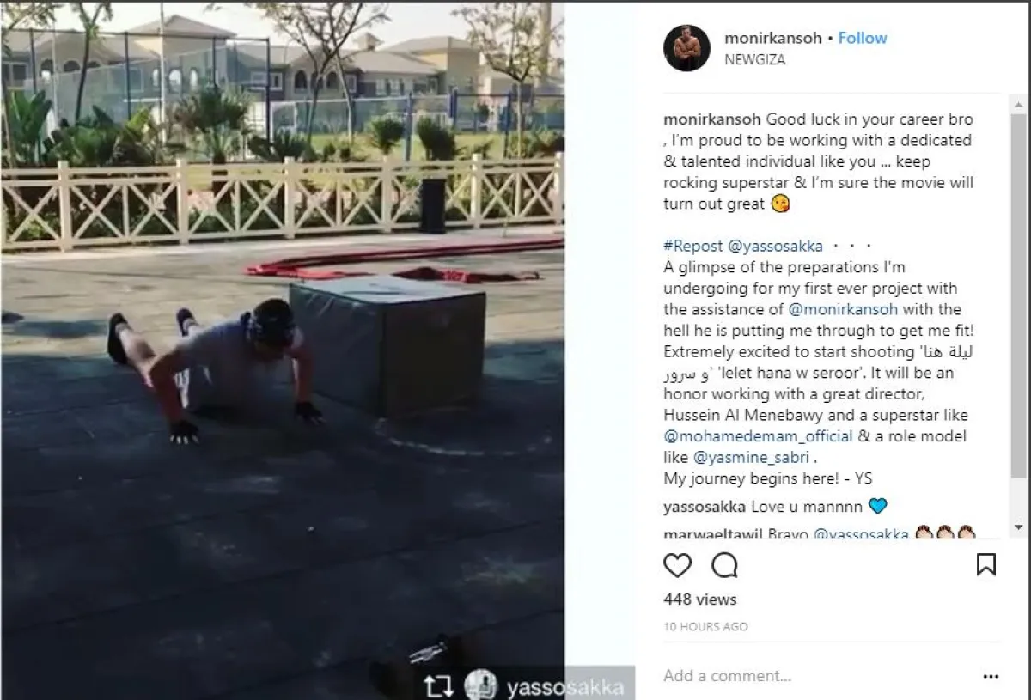Open the 10 HOURS AGO timestamp
Image resolution: width=1031 pixels, height=700 pixels.
[705, 627]
